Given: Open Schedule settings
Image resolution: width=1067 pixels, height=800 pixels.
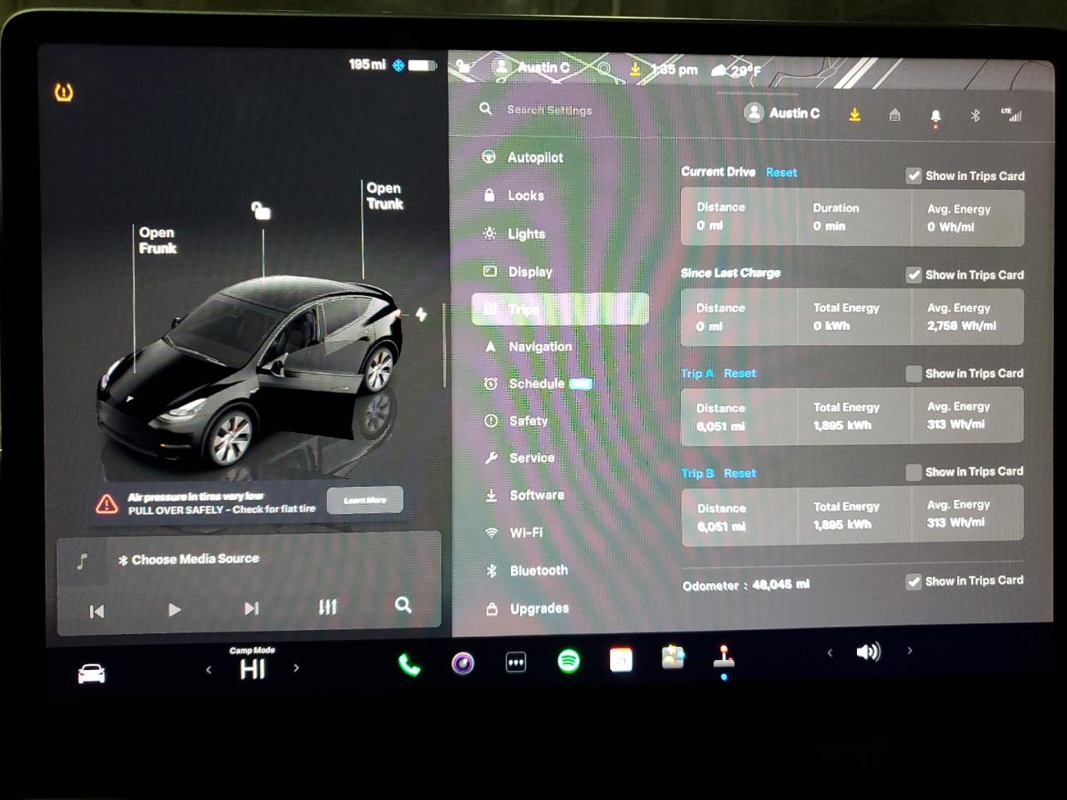Looking at the screenshot, I should pyautogui.click(x=538, y=384).
